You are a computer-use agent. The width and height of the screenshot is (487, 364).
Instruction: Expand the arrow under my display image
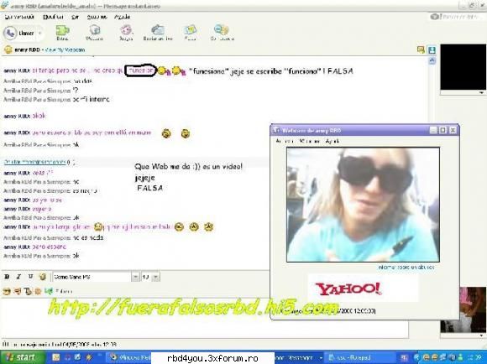pyautogui.click(x=481, y=335)
